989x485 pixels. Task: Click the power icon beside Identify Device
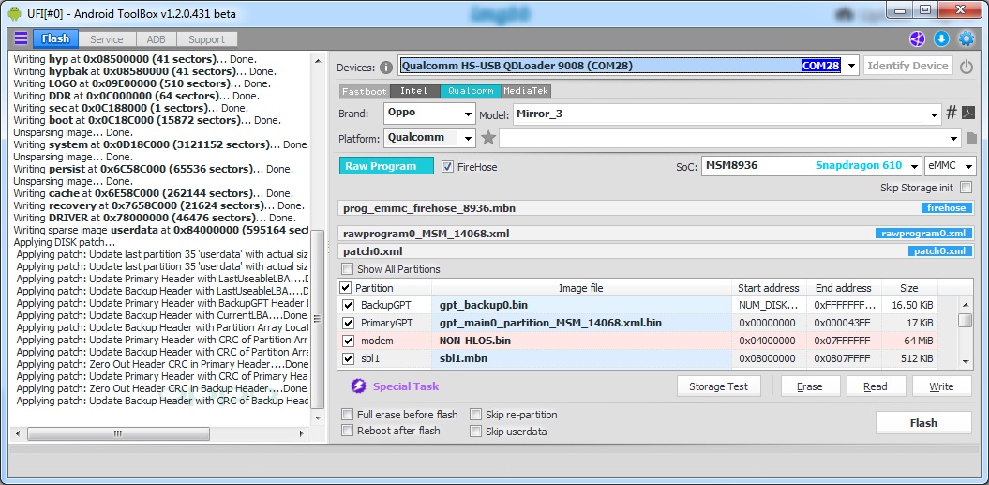click(x=967, y=67)
